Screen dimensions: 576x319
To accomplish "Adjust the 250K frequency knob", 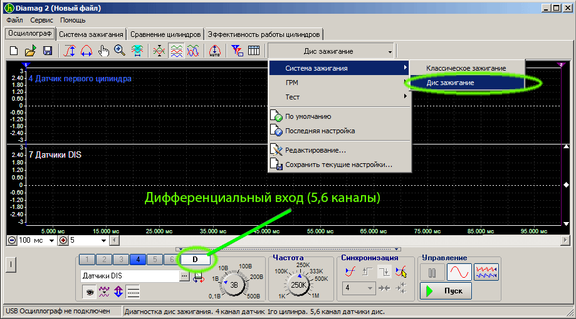I will 298,285.
